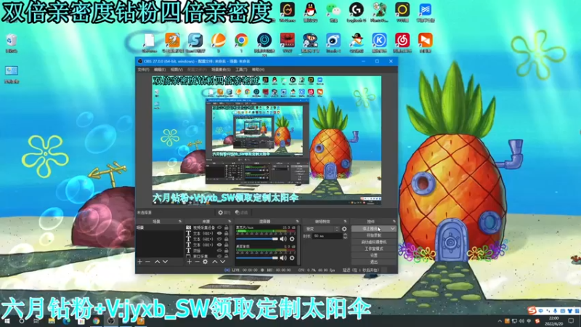This screenshot has width=581, height=327.
Task: Adjust the 桌面音频 volume slider
Action: (x=257, y=258)
